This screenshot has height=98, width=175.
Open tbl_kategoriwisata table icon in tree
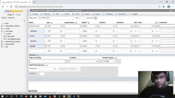click(7, 39)
